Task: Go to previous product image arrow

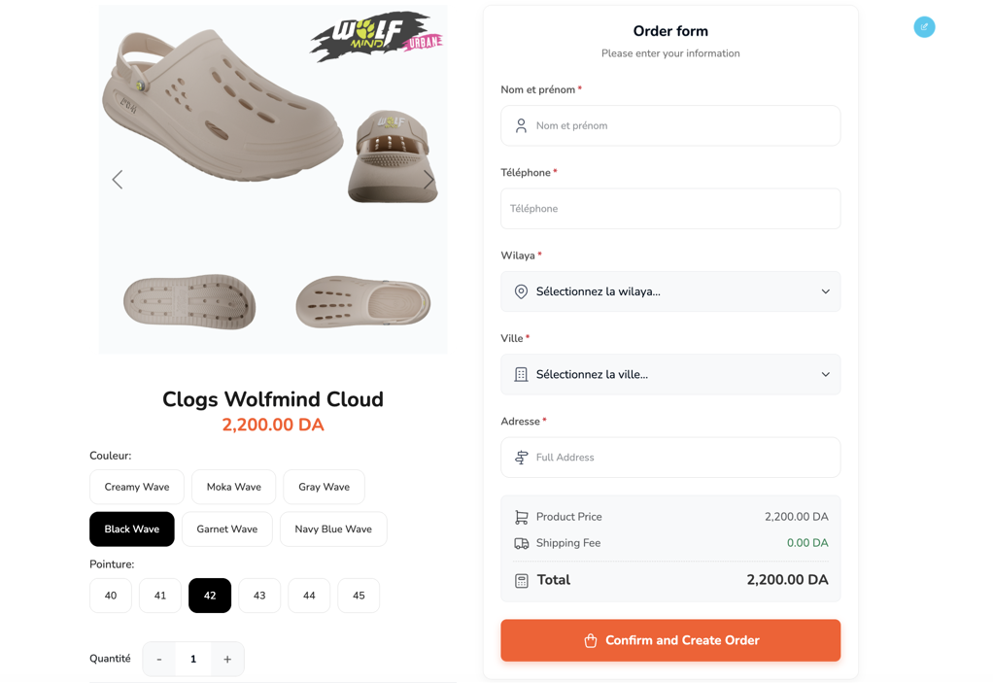Action: point(118,179)
